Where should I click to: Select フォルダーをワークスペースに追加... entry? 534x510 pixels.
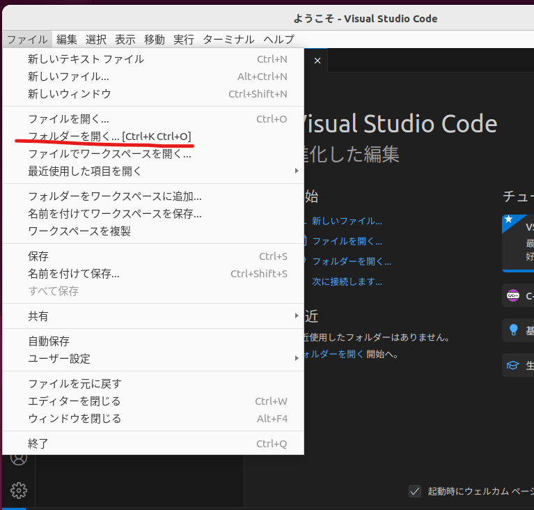coord(153,196)
